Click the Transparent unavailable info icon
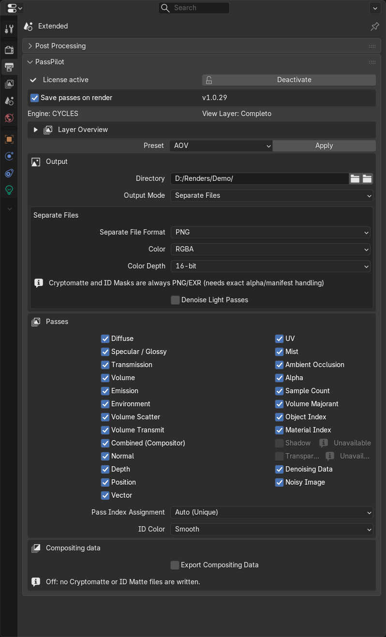This screenshot has height=637, width=386. [330, 456]
